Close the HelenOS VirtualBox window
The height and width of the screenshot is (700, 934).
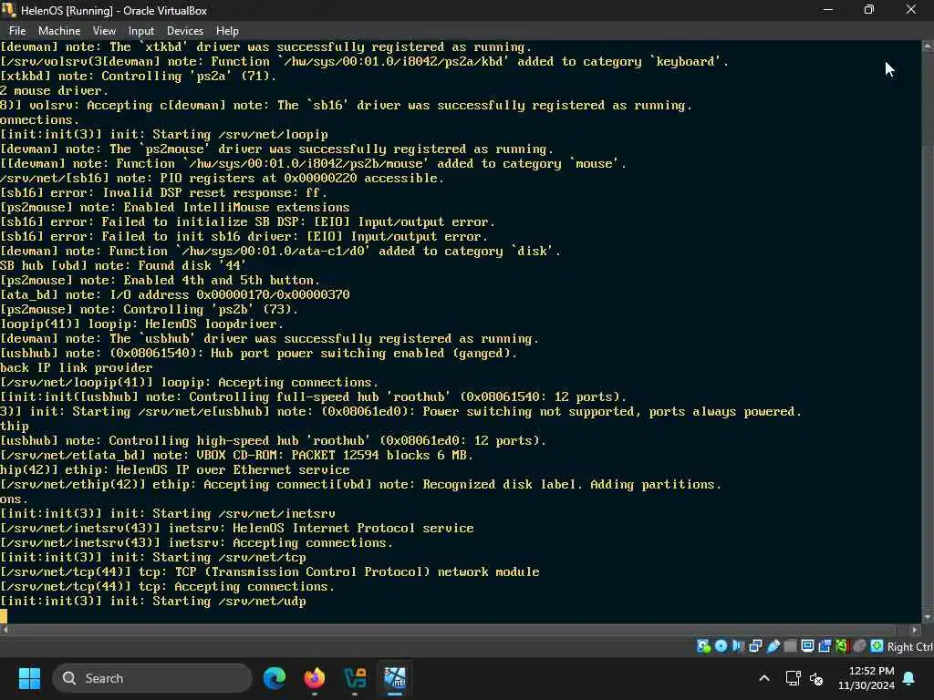click(911, 10)
